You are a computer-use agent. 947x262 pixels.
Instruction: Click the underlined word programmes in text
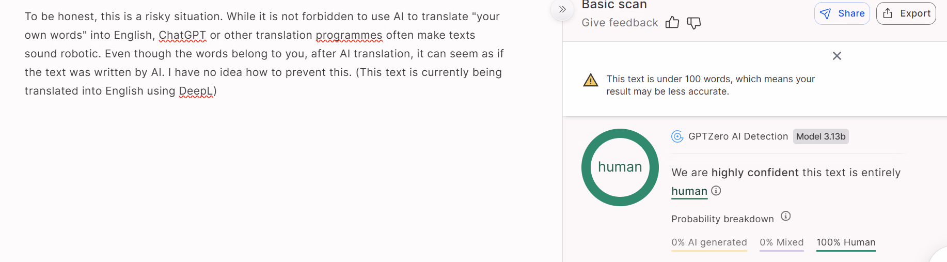[349, 35]
